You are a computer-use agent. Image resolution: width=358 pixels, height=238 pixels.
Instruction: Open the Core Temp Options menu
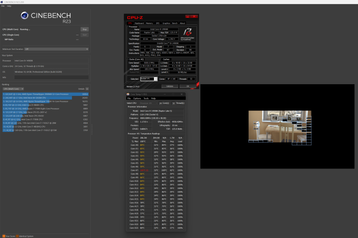pos(137,98)
